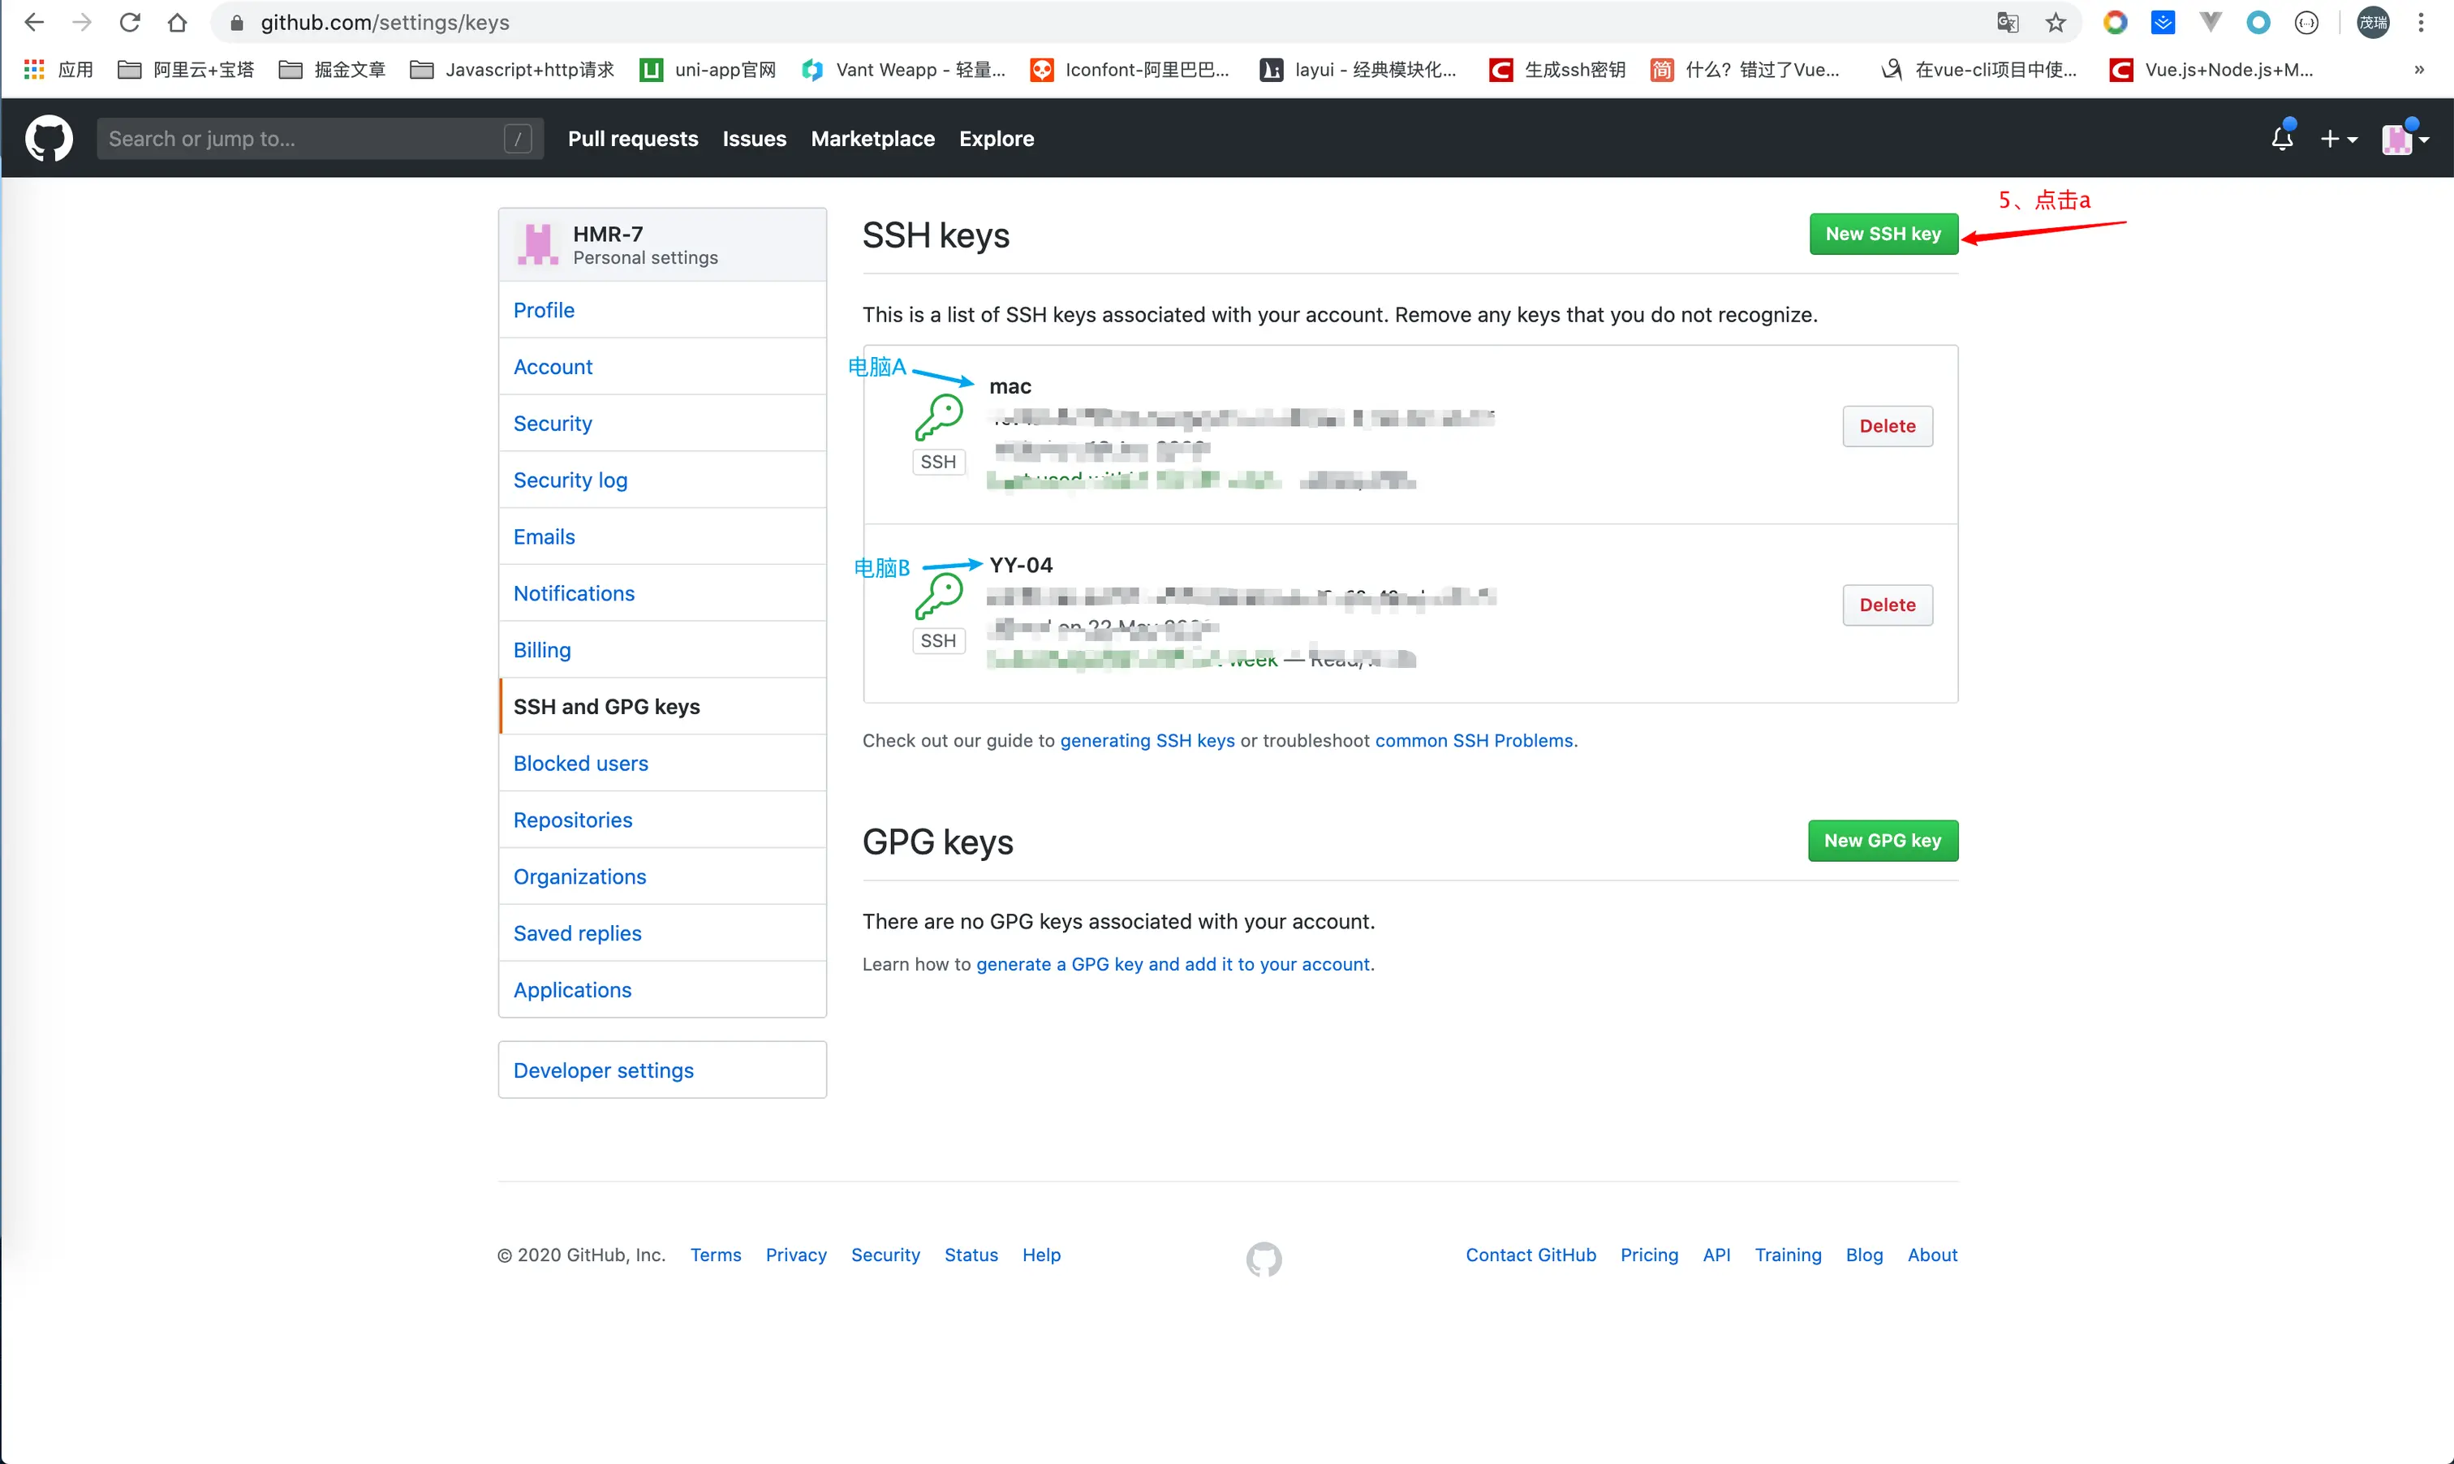2454x1464 pixels.
Task: Go to browser home page icon
Action: click(178, 22)
